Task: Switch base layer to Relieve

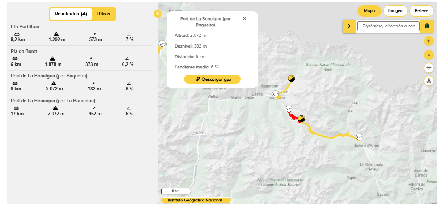Action: 421,11
